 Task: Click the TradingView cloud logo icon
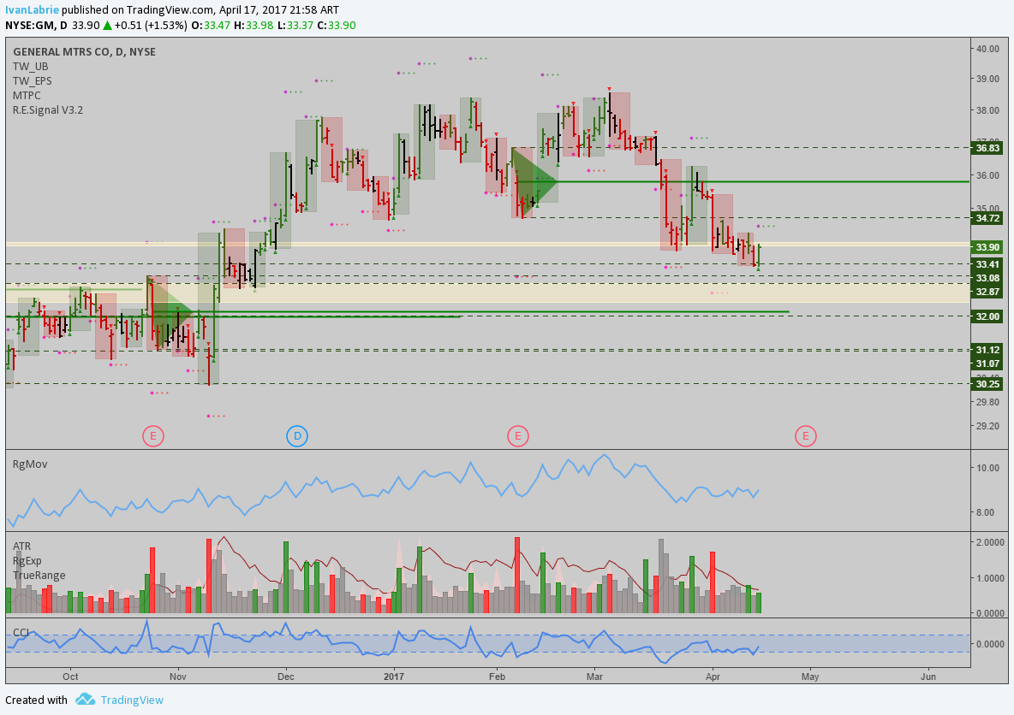[86, 700]
